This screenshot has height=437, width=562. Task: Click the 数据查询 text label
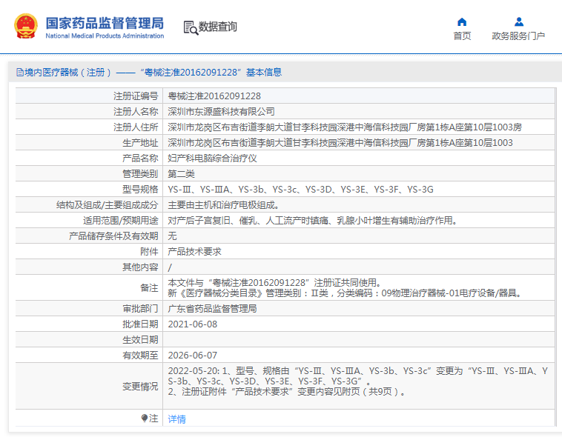point(218,27)
